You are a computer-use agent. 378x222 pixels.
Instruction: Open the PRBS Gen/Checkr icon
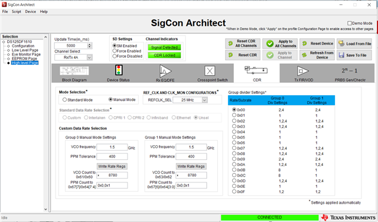click(x=349, y=71)
